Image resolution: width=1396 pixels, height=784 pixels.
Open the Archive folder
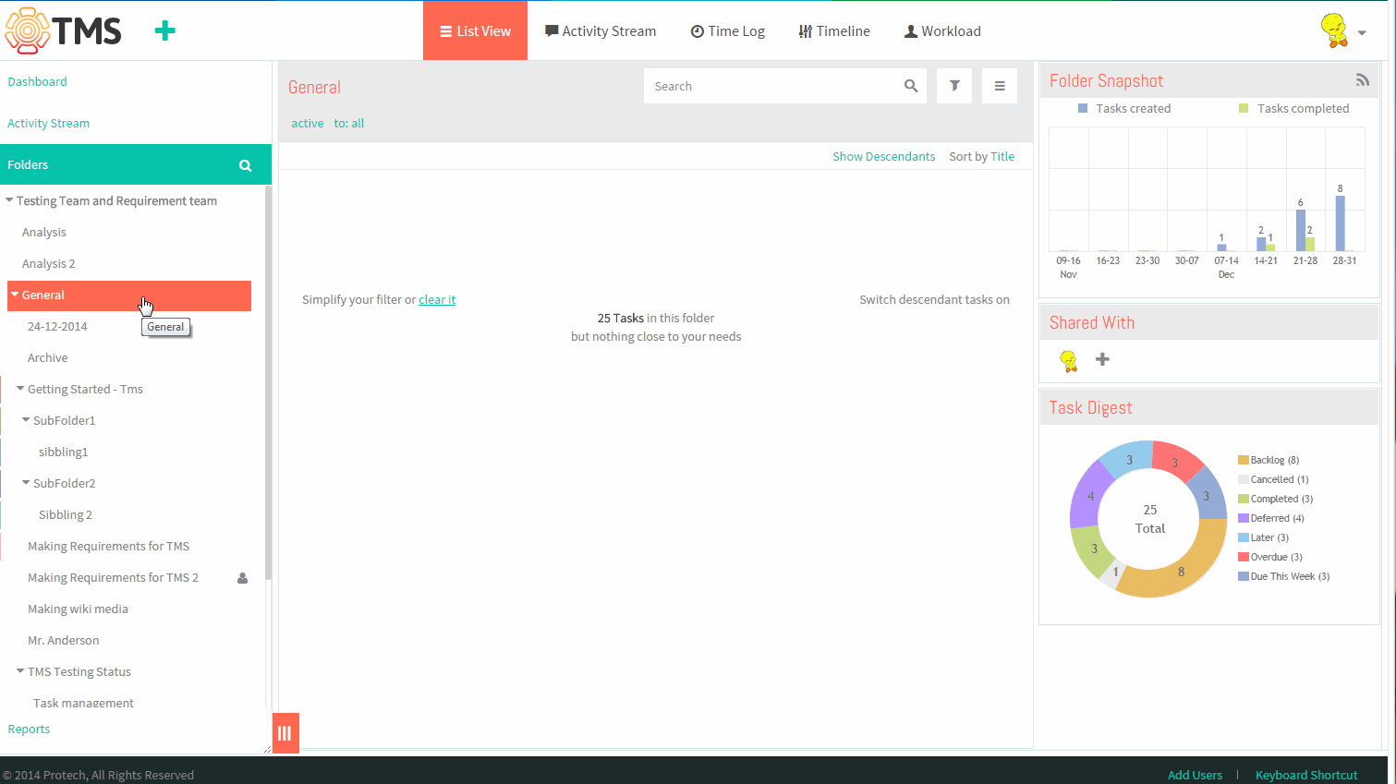tap(47, 357)
